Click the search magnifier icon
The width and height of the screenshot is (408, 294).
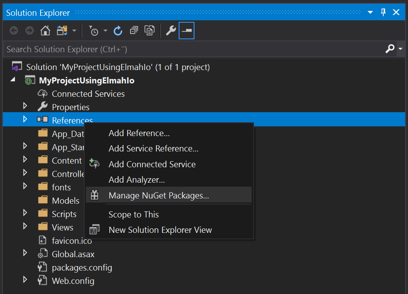(x=389, y=49)
